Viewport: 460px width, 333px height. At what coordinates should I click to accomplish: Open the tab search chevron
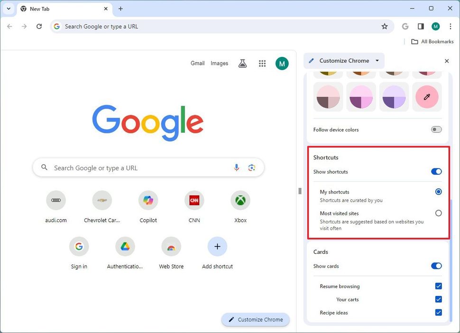coord(8,8)
